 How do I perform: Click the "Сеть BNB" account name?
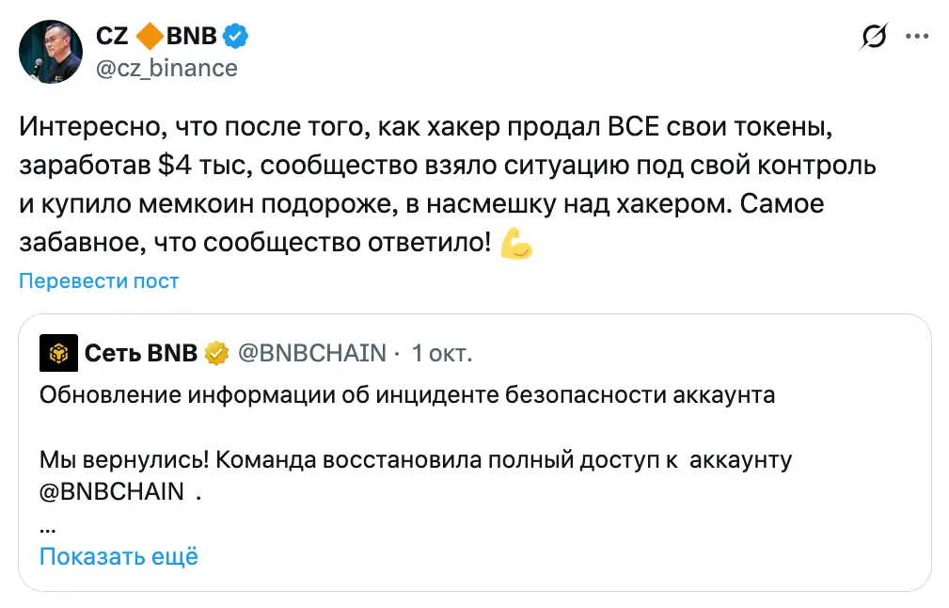141,353
